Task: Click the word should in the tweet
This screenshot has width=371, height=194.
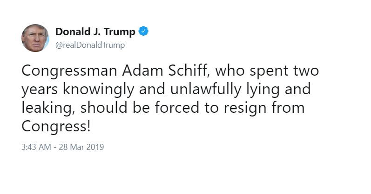Action: point(104,107)
